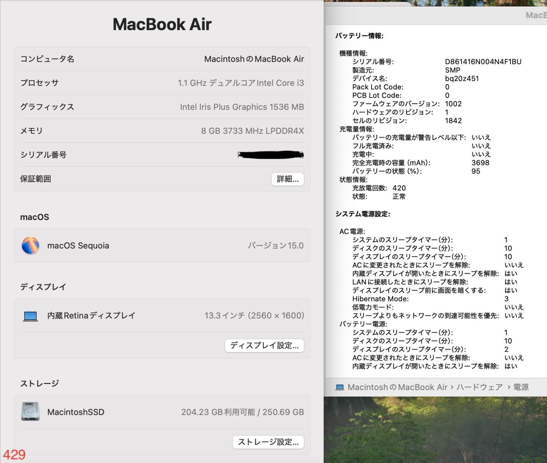547x463 pixels.
Task: Click the システム電源設定: heading
Action: (x=363, y=214)
